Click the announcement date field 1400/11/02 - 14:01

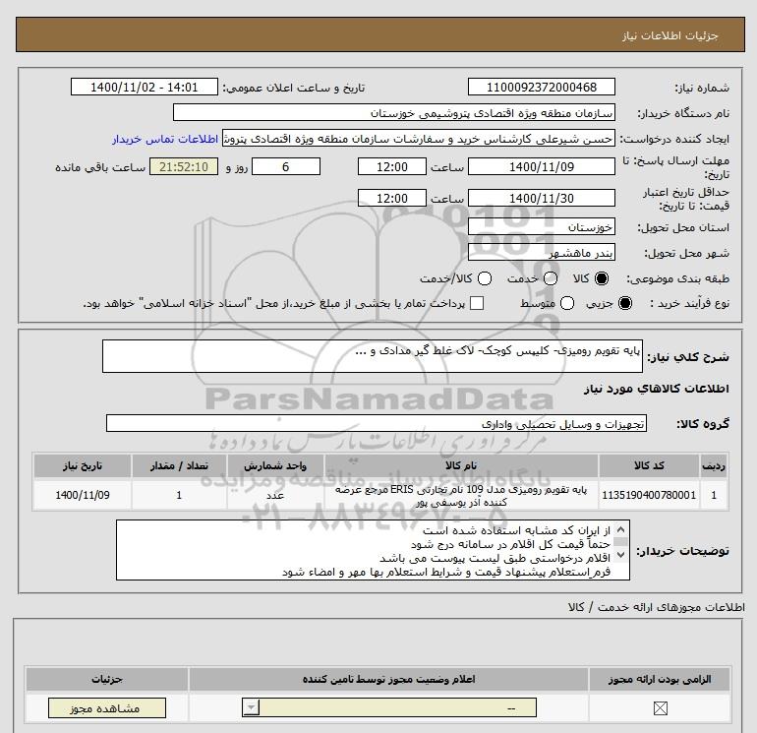click(144, 87)
